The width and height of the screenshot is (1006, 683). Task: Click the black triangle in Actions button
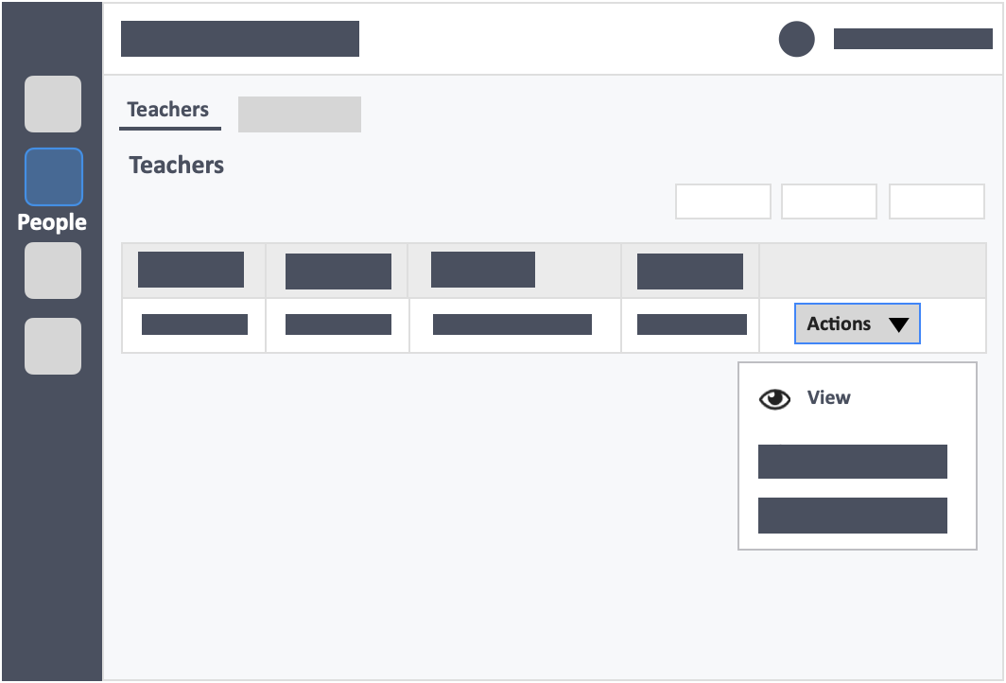click(898, 324)
